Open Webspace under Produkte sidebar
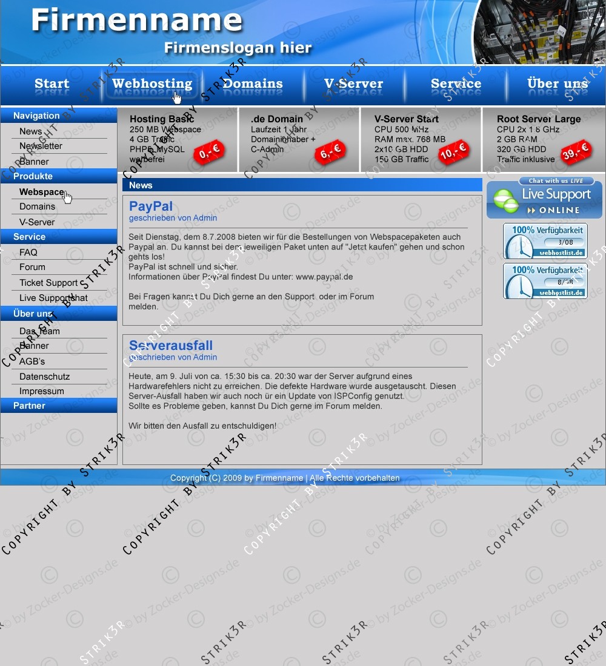This screenshot has width=606, height=666. coord(41,192)
